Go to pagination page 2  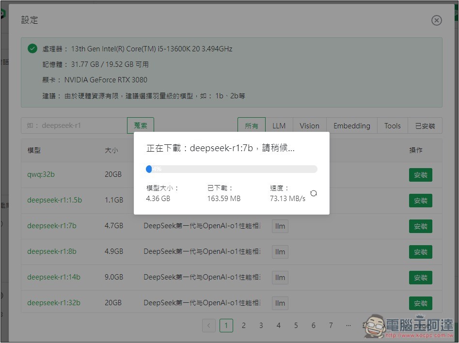pyautogui.click(x=243, y=326)
